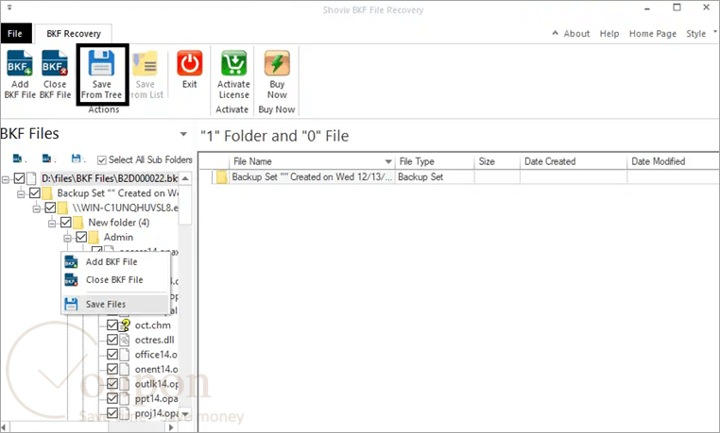Collapse the Backup Set tree node
The height and width of the screenshot is (433, 720).
coord(21,193)
